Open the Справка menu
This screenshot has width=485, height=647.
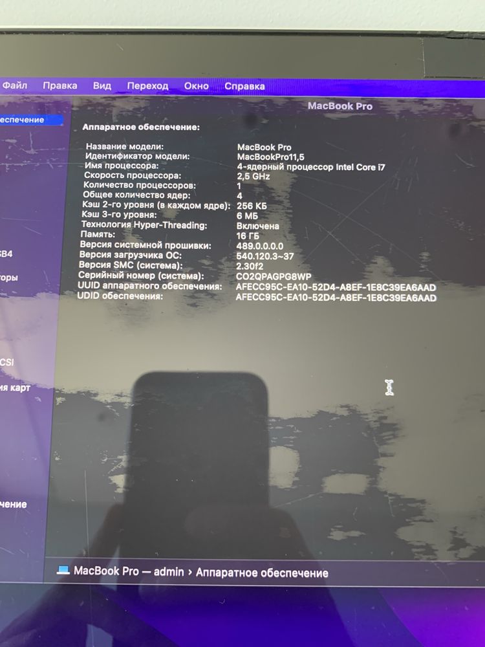coord(244,86)
